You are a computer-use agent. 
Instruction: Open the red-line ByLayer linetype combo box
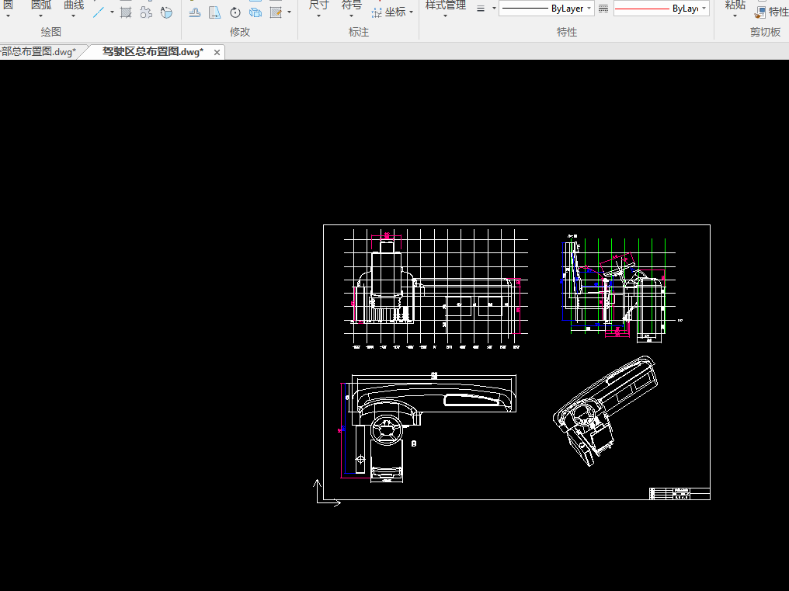click(661, 9)
